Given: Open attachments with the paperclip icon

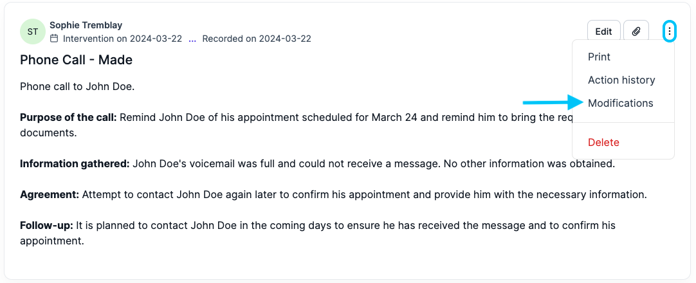Looking at the screenshot, I should pyautogui.click(x=636, y=32).
